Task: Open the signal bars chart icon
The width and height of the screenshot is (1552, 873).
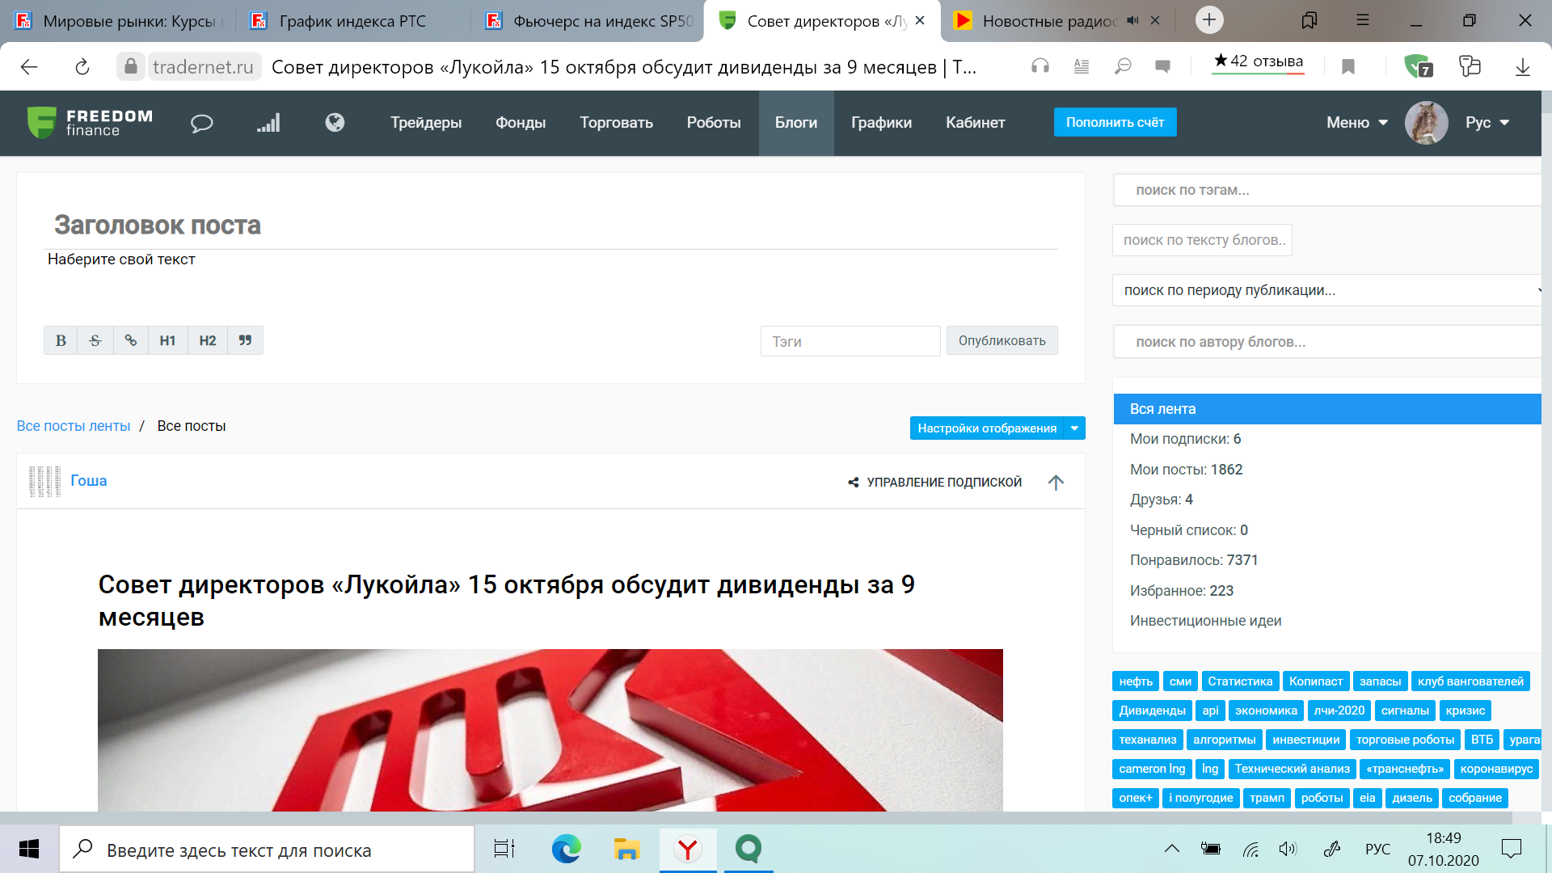Action: pos(268,123)
